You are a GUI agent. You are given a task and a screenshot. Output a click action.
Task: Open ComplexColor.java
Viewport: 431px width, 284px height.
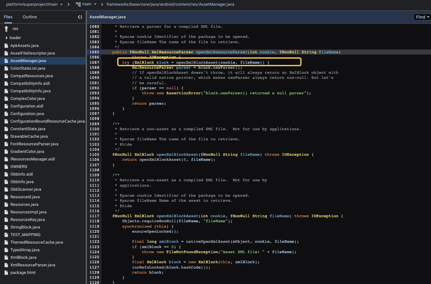[x=27, y=99]
